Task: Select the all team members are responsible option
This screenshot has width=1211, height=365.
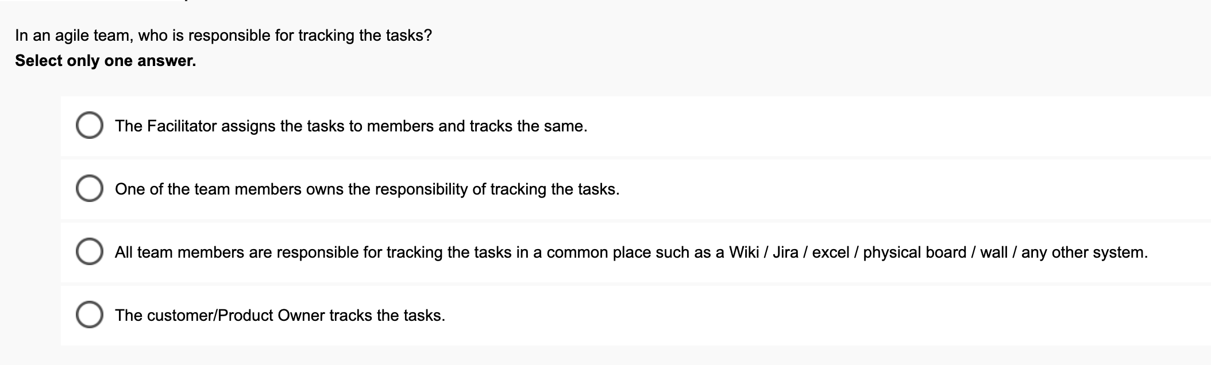Action: [91, 251]
